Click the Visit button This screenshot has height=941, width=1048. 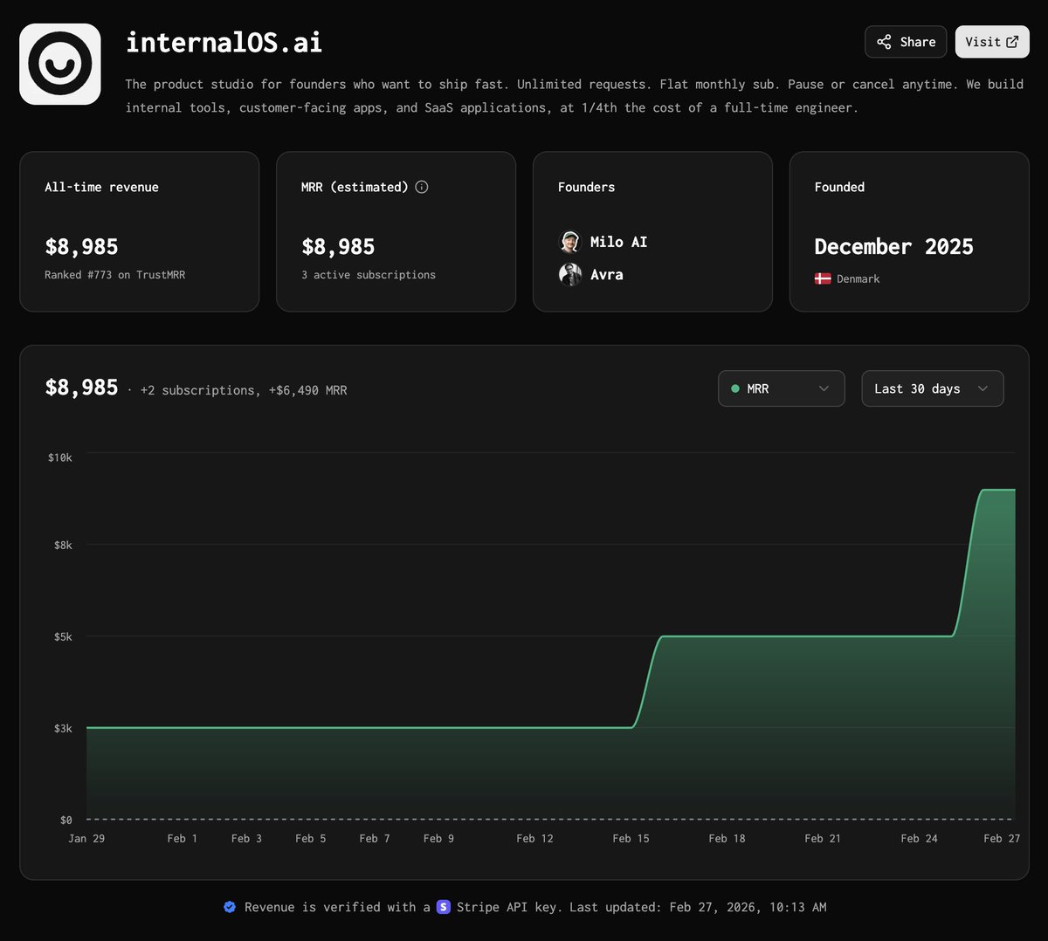click(x=992, y=41)
